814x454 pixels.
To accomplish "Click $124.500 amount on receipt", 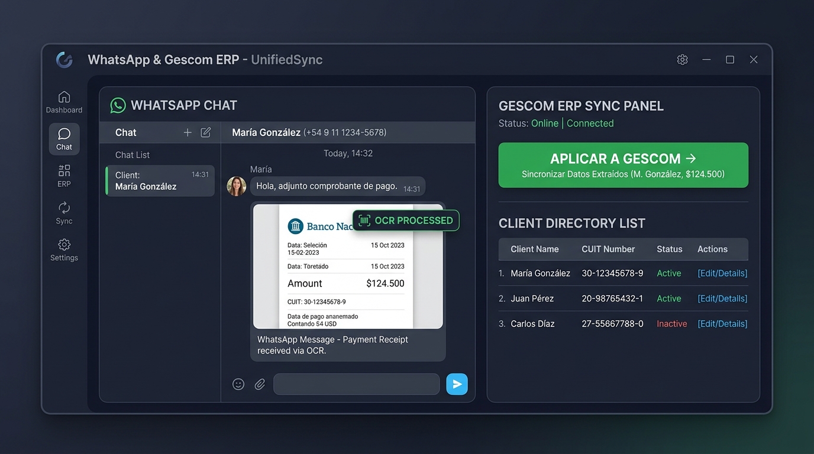I will (385, 283).
